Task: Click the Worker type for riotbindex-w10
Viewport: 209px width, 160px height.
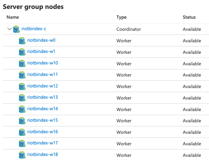Action: [x=124, y=64]
